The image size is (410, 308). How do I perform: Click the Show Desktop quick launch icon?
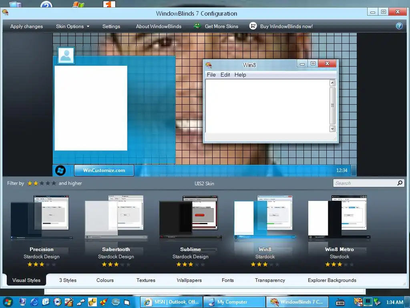22,302
